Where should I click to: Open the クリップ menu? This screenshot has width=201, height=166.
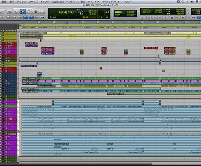(x=33, y=2)
